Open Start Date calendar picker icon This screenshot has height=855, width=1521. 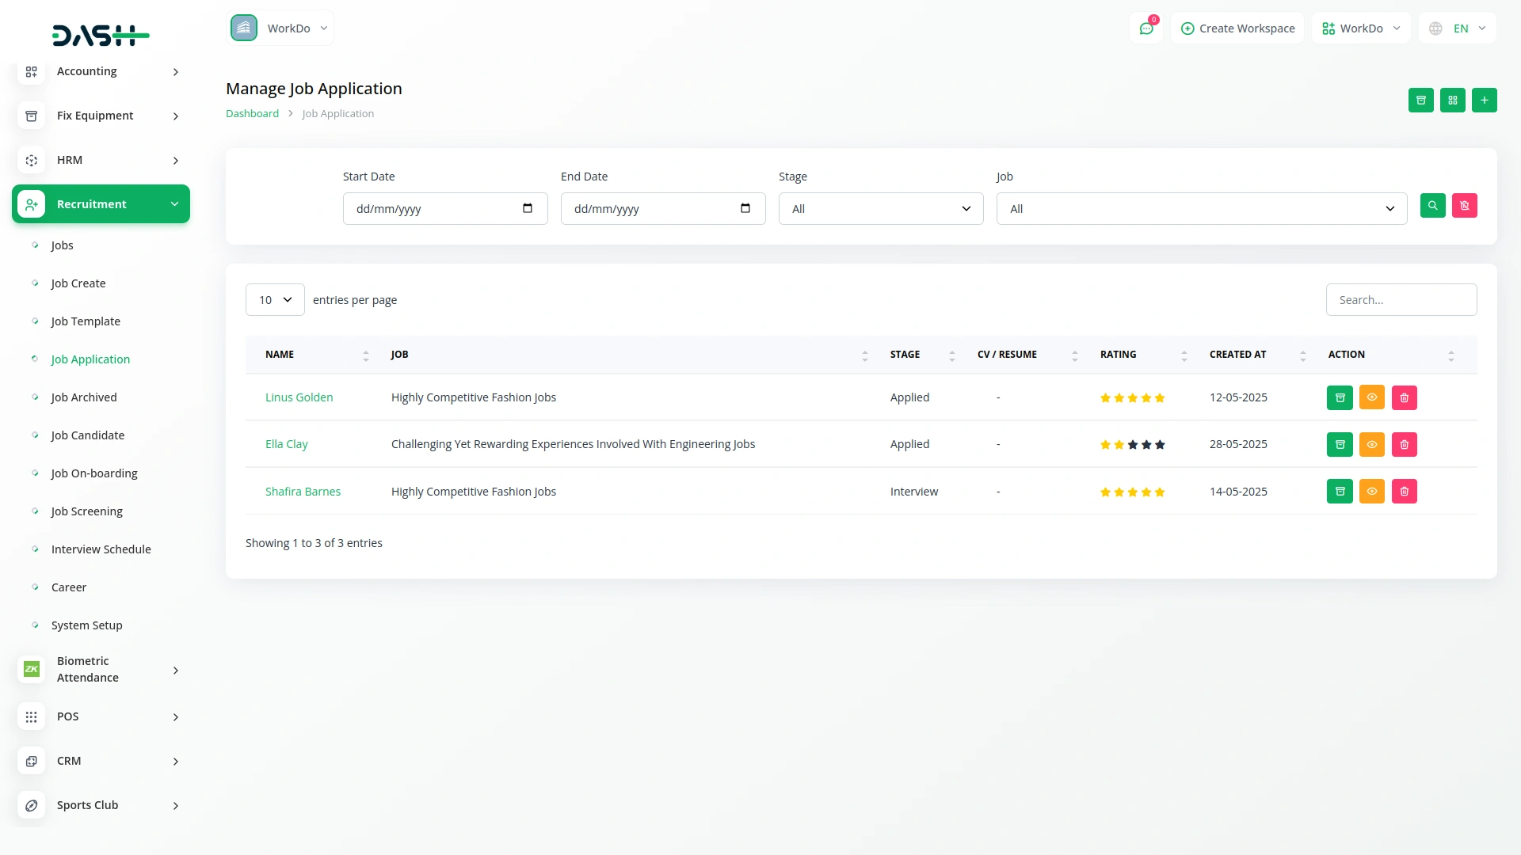pyautogui.click(x=528, y=208)
